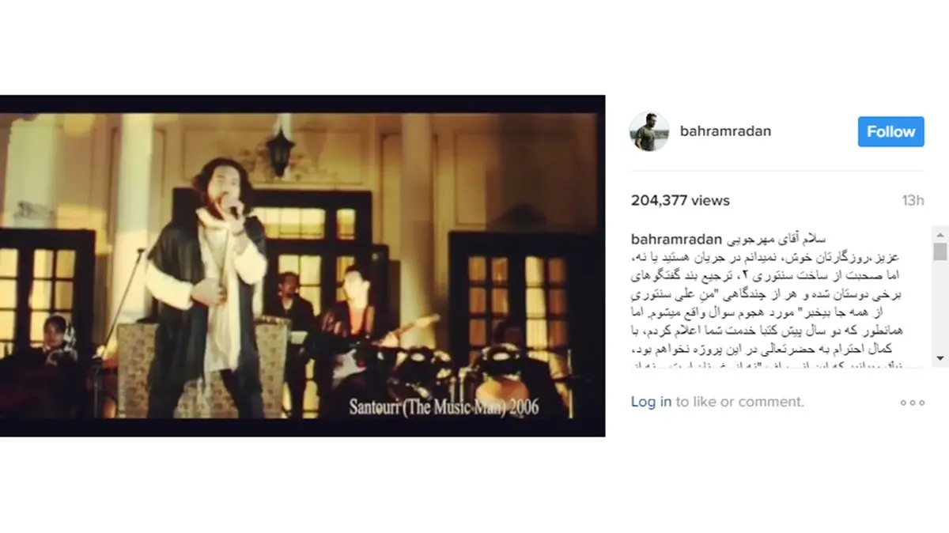Click the scrollbar track below the thumb

click(x=940, y=306)
